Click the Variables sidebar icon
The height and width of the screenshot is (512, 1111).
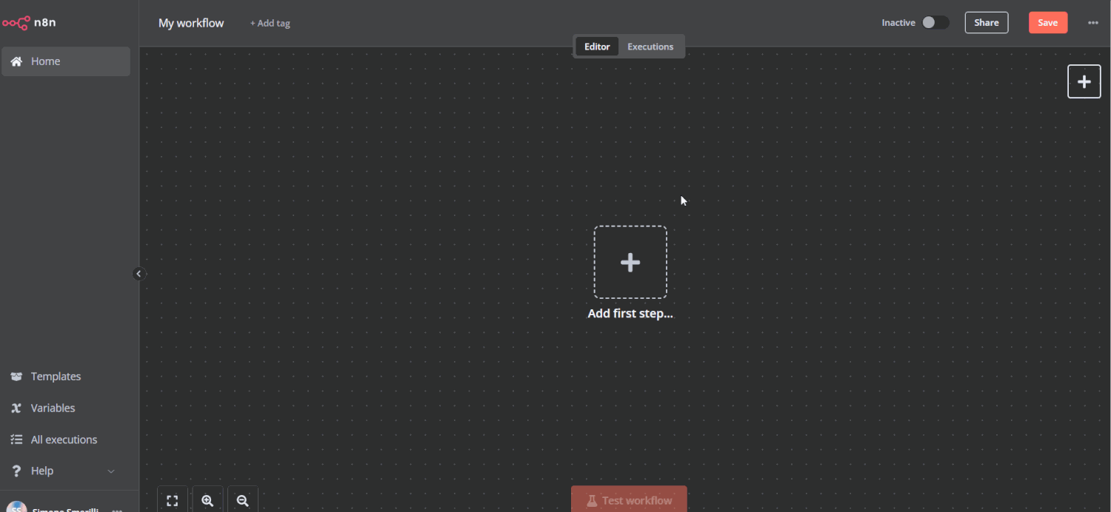point(16,408)
